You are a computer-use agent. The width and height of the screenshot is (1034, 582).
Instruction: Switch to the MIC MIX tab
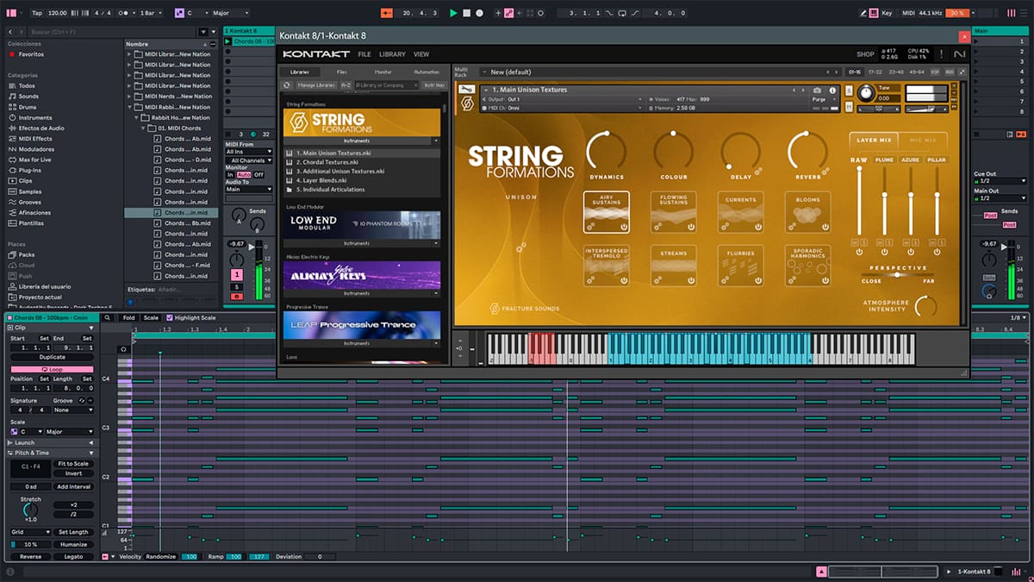(x=923, y=140)
